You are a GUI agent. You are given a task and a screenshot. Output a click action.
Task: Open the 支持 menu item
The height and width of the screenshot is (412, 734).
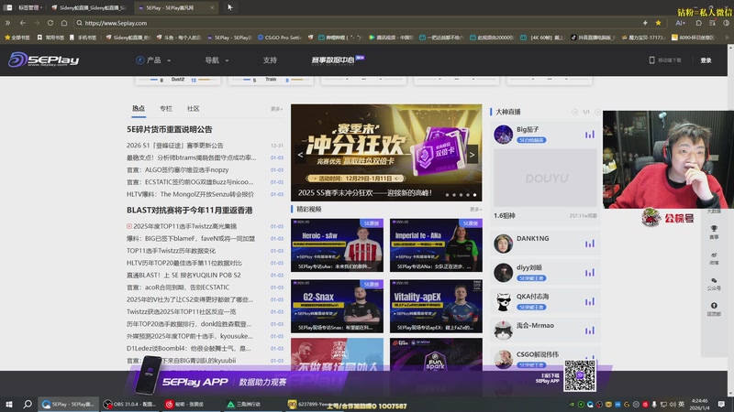pos(270,60)
